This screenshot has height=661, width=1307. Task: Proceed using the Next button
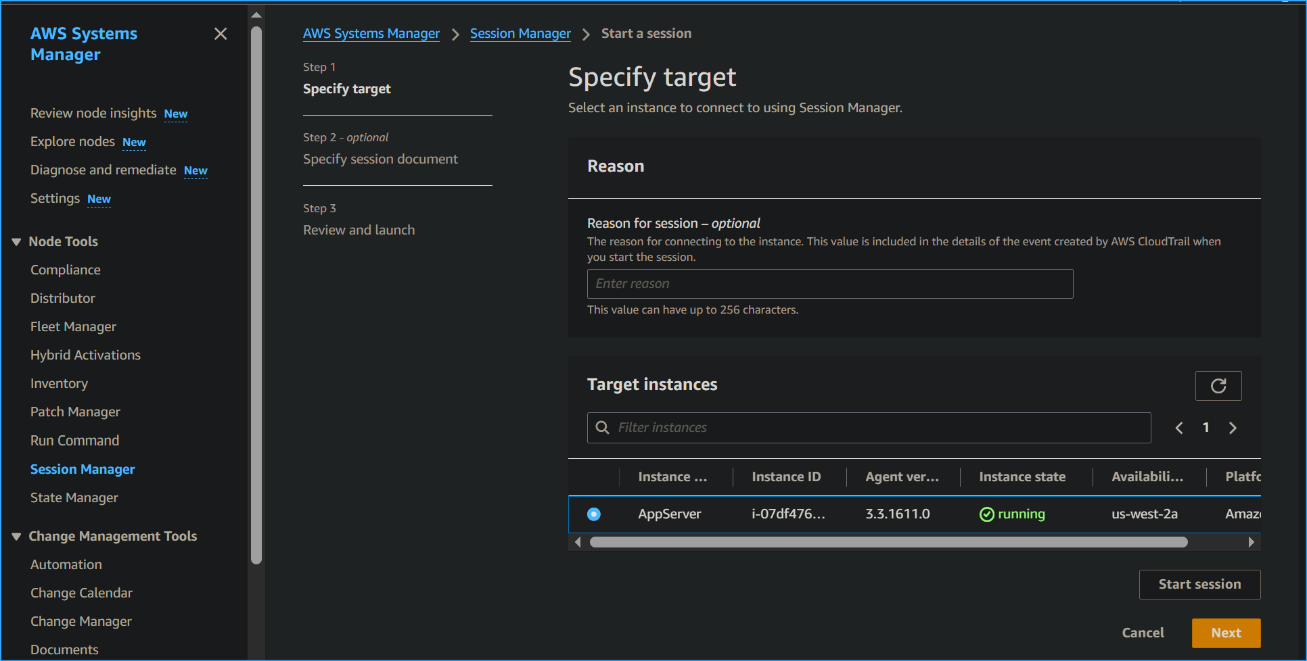[x=1226, y=633]
